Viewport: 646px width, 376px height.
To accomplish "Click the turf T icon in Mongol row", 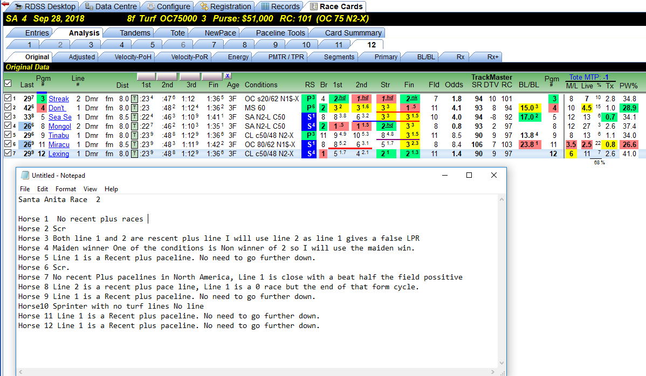I will 134,126.
